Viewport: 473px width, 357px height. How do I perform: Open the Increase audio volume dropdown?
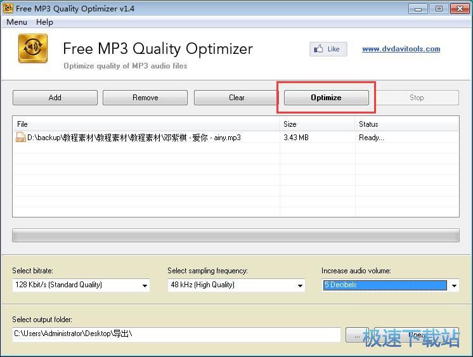(x=454, y=285)
